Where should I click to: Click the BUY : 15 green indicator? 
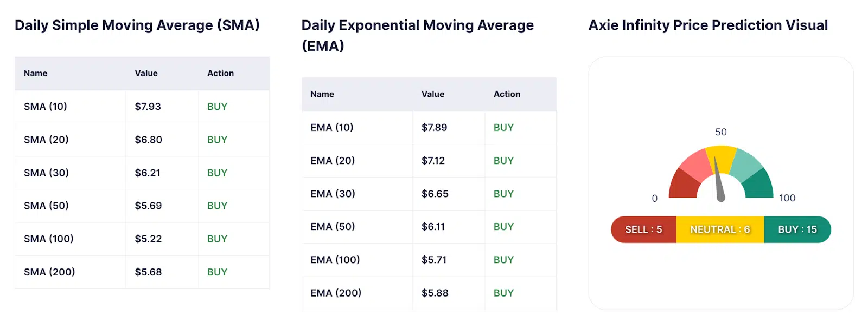pyautogui.click(x=797, y=229)
